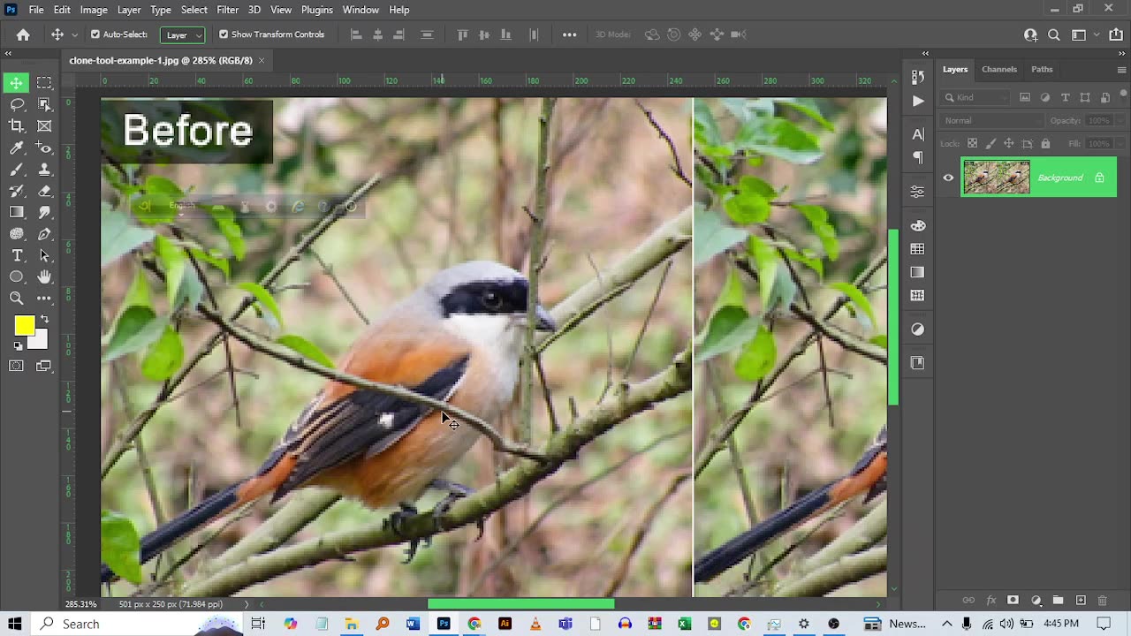Open the Normal blend mode dropdown
Viewport: 1131px width, 636px height.
993,120
